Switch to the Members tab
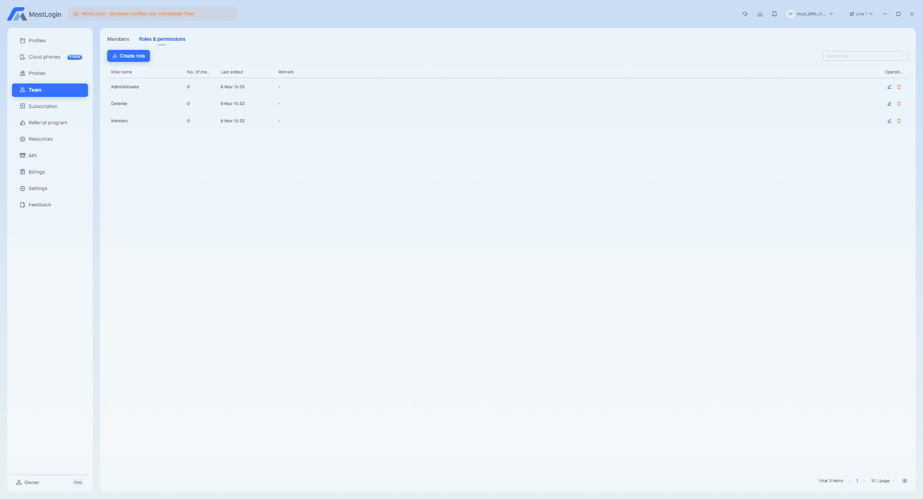This screenshot has width=923, height=499. click(118, 39)
